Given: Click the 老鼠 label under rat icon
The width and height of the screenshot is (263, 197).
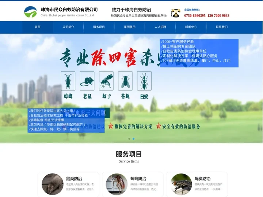Looking at the screenshot, I should (87, 96).
